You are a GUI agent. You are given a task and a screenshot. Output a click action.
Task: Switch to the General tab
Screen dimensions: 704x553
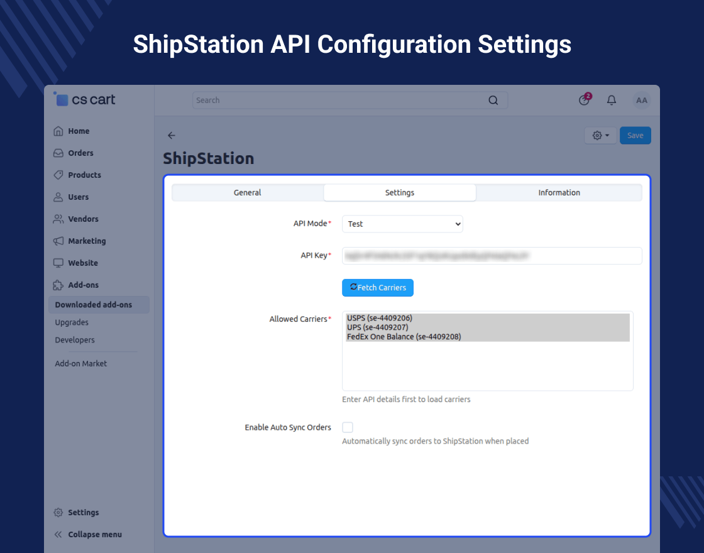(248, 192)
